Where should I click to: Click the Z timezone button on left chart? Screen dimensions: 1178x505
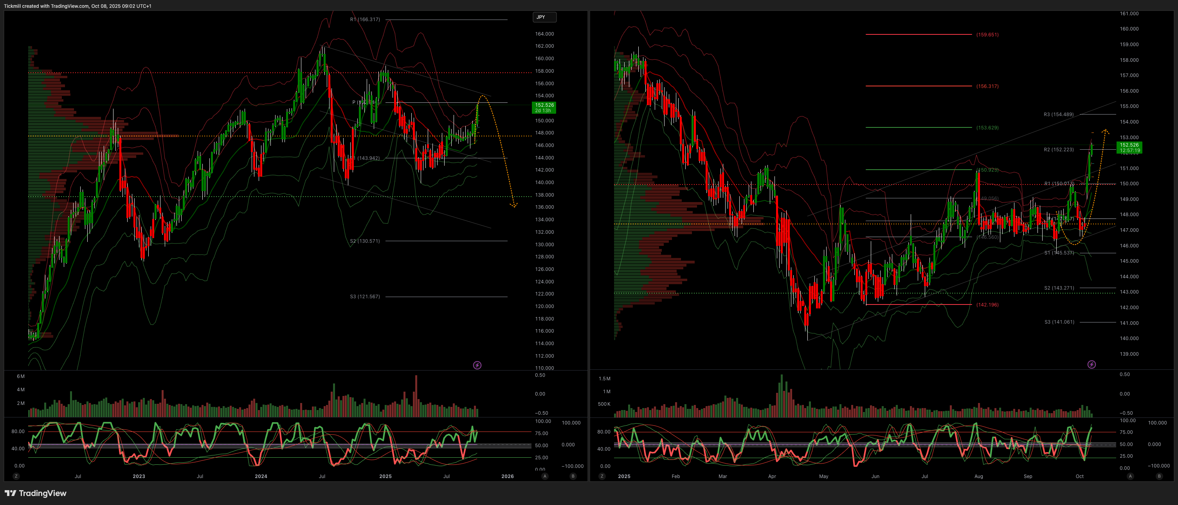pyautogui.click(x=16, y=476)
